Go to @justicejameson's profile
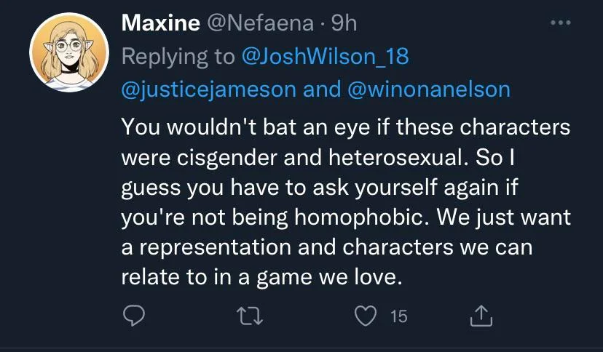The width and height of the screenshot is (603, 352). coord(209,90)
